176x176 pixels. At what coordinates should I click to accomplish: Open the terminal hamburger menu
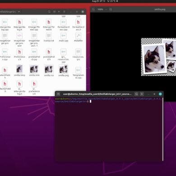[x=142, y=94]
